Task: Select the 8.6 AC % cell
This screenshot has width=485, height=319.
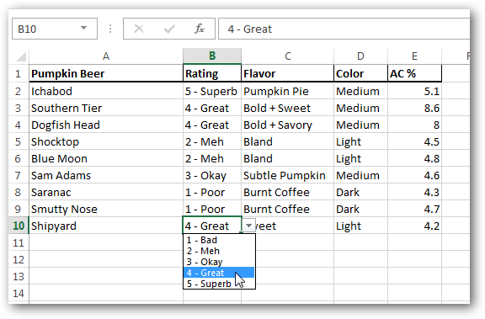Action: coord(415,108)
